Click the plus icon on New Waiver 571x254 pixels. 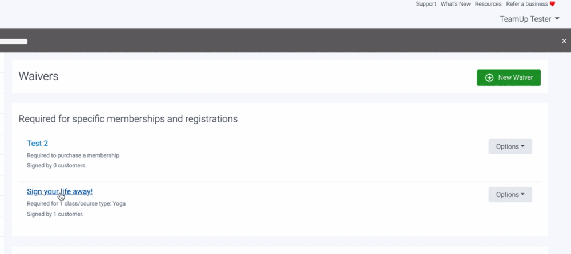point(489,78)
